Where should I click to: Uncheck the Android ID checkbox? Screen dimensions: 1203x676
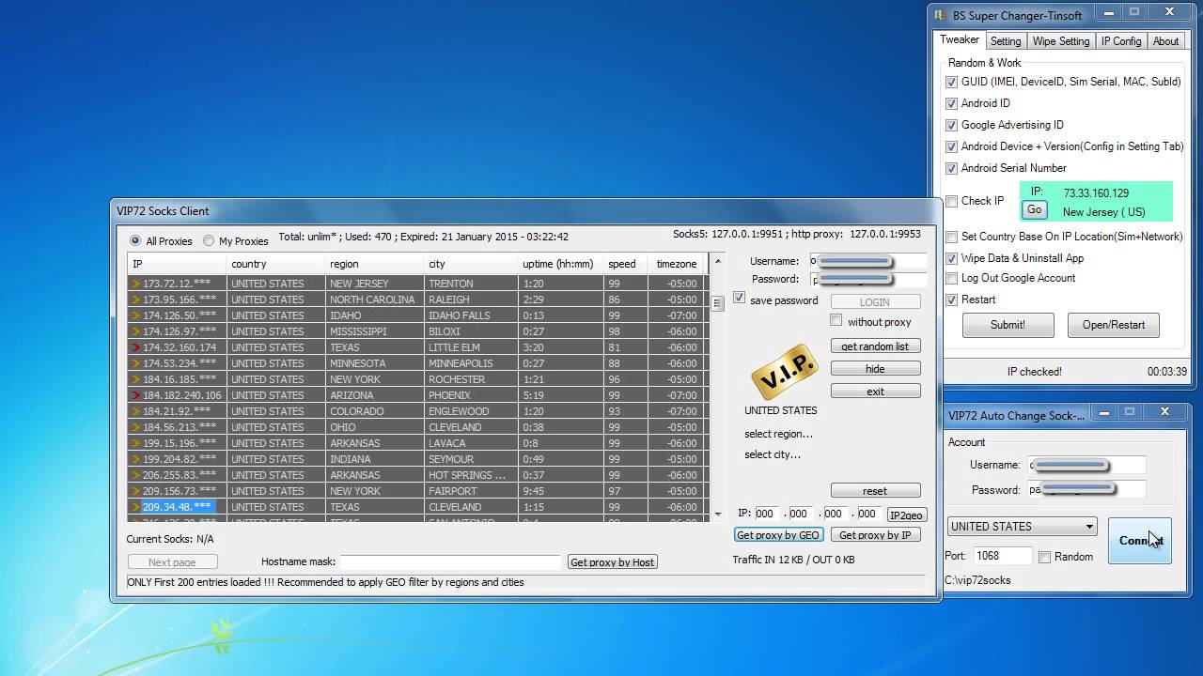[952, 103]
